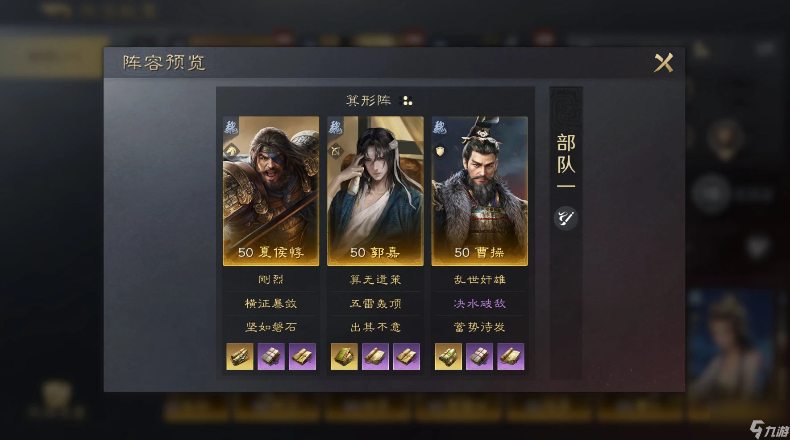Select 曹操's gold scroll item

449,357
